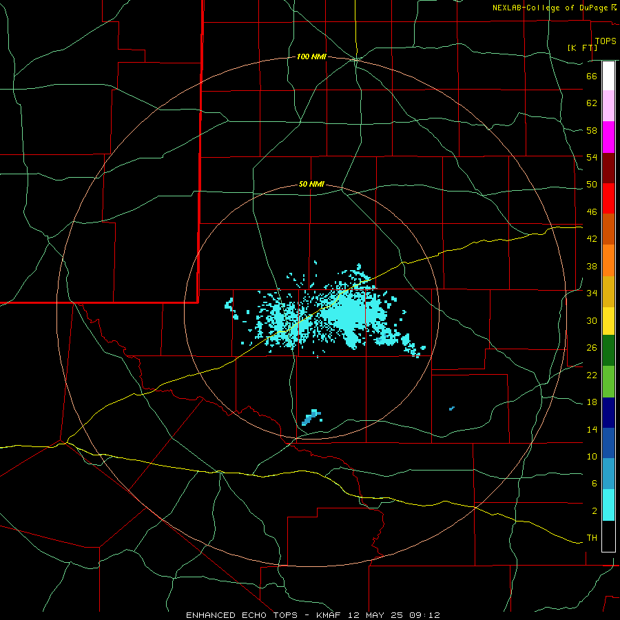
Task: Click the legend value "26"
Action: tap(592, 348)
